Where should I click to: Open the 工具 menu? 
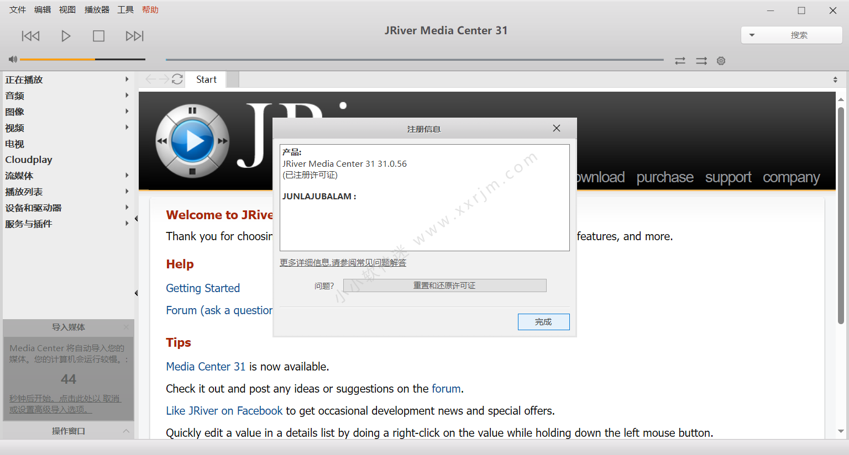pos(125,9)
